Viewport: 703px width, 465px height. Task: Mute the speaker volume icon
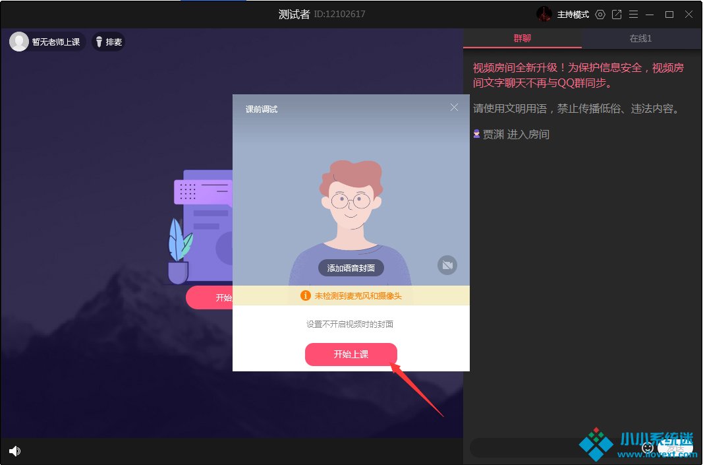click(x=14, y=451)
